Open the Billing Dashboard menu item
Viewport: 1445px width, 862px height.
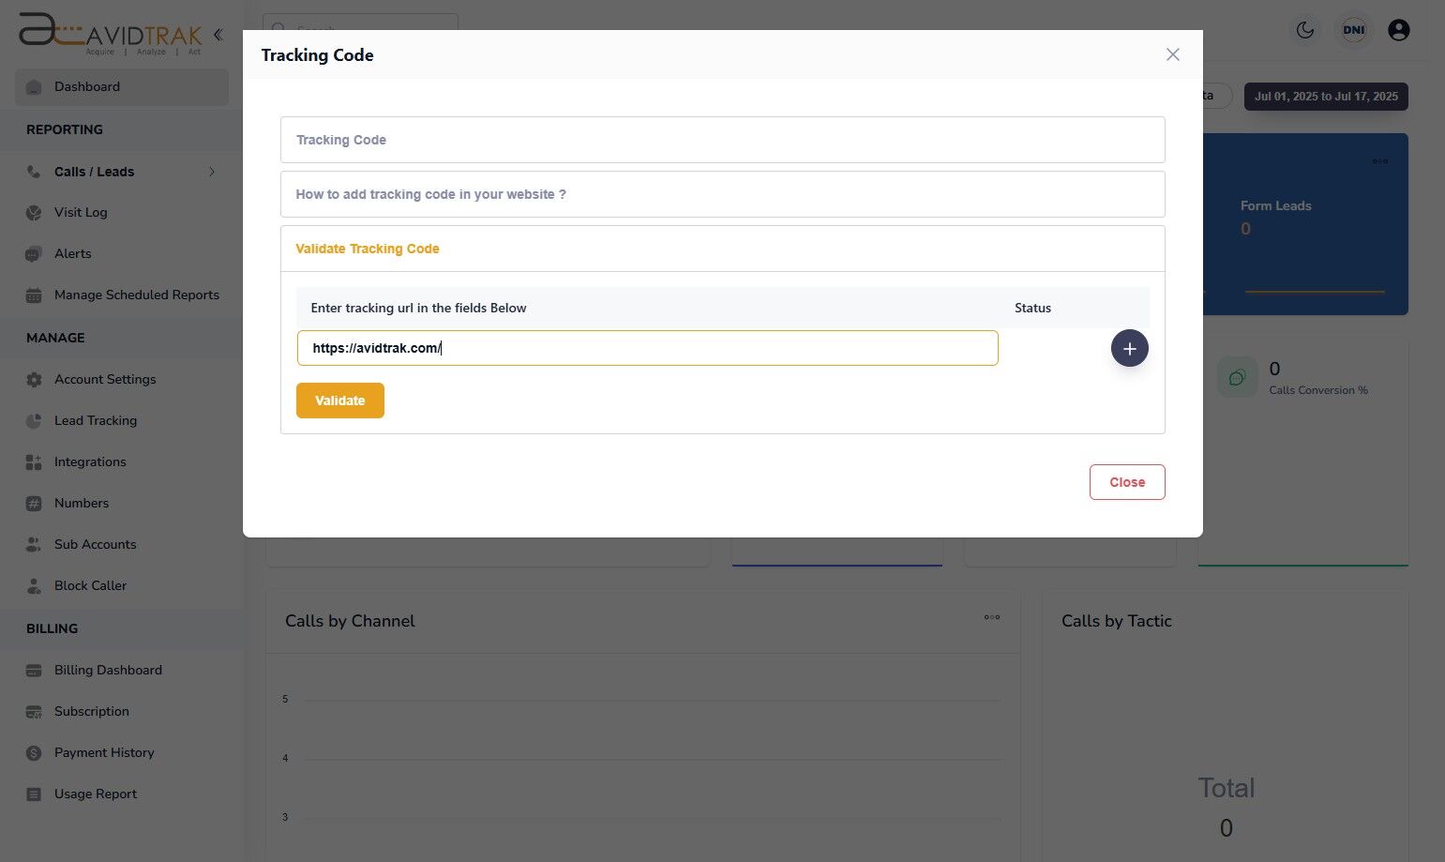point(108,670)
